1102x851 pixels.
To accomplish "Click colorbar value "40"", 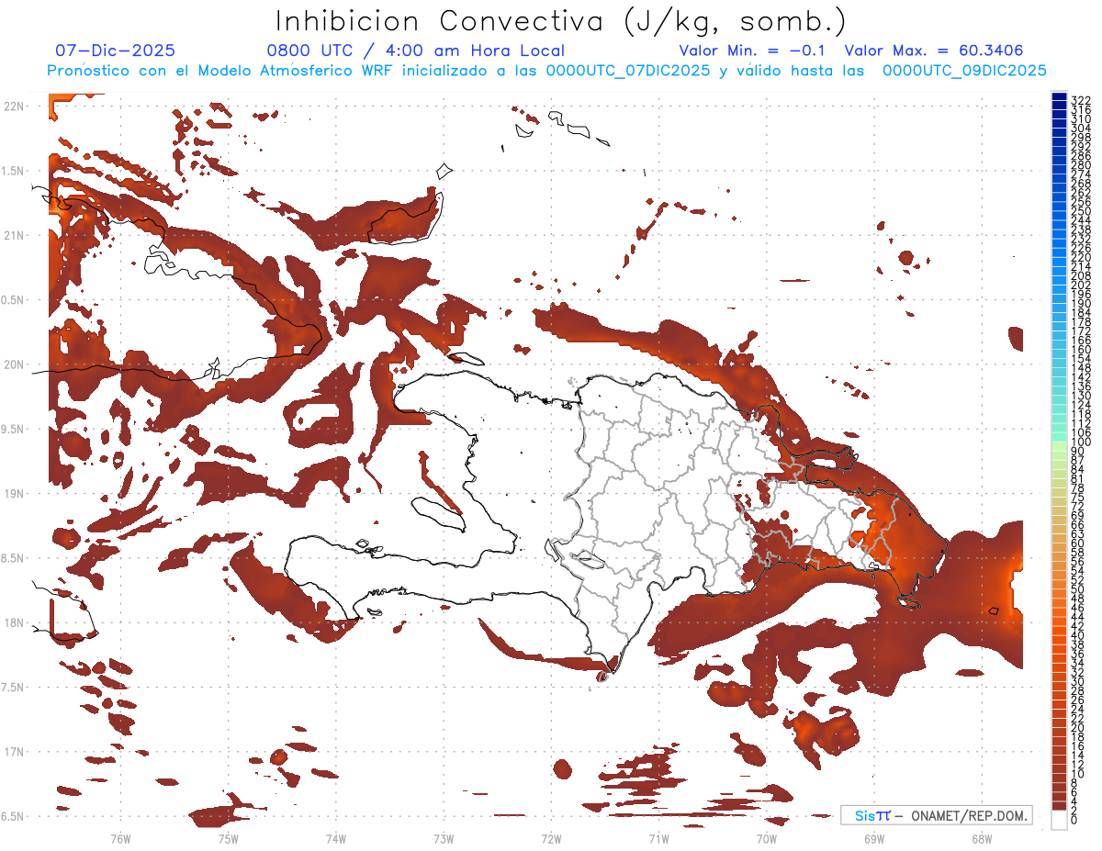I will tap(1078, 635).
